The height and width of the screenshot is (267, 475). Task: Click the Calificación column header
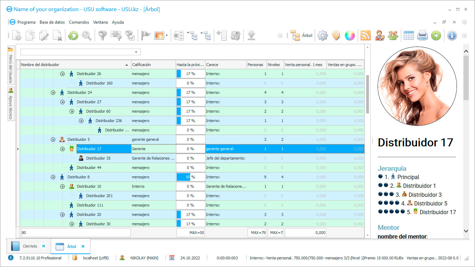pyautogui.click(x=153, y=65)
